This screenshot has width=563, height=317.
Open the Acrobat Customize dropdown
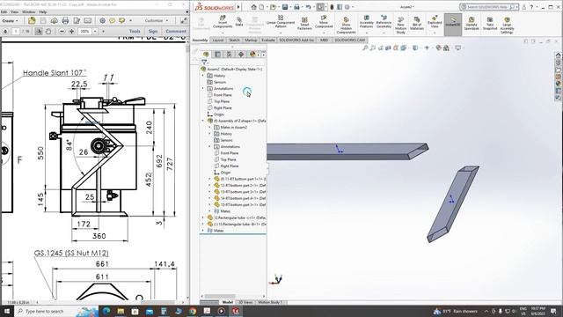[x=157, y=20]
